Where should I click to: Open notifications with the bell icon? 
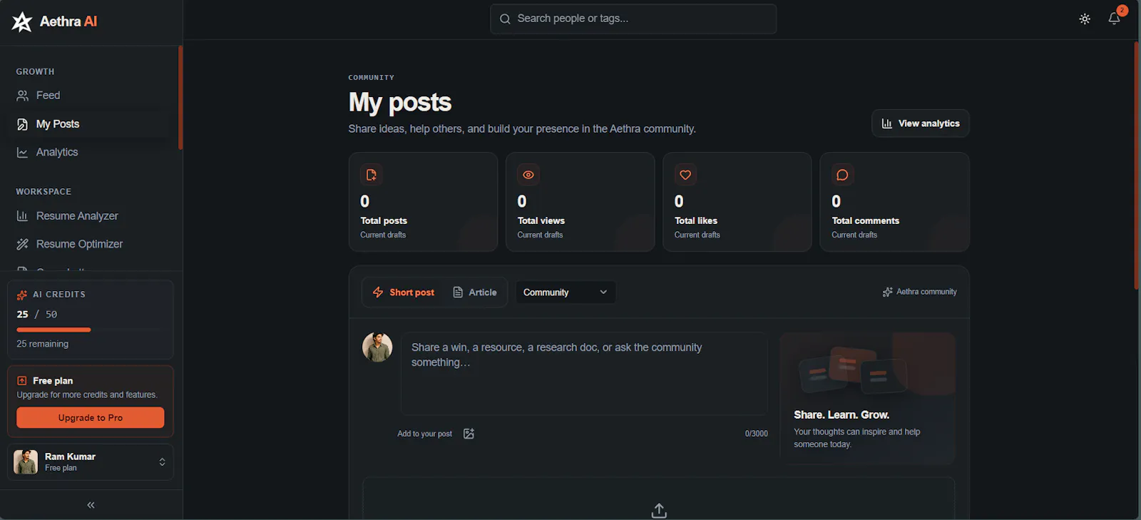(1114, 19)
